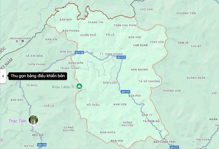Viewport: 219px width, 149px height.
Task: Select the TT. Vinh Quang town label
Action: pos(111,54)
